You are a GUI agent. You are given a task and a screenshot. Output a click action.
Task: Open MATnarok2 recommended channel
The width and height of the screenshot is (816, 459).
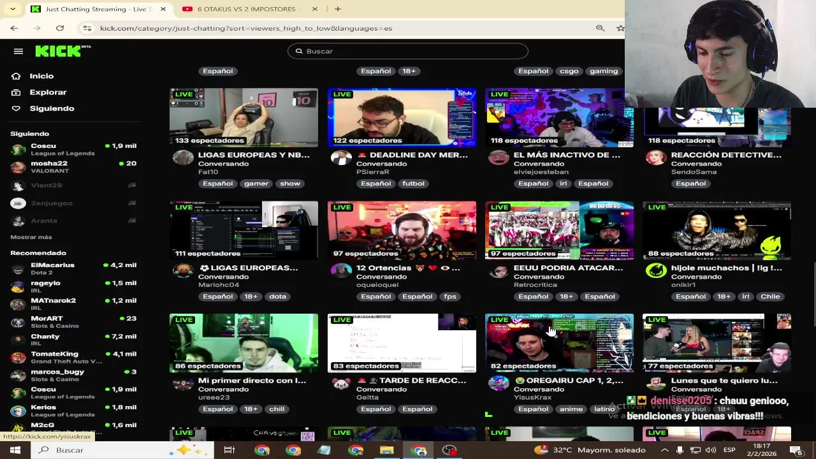point(73,304)
